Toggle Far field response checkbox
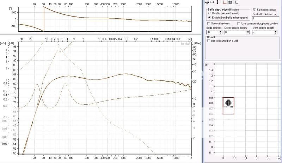Viewport: 282px width, 163px height. [x=254, y=10]
